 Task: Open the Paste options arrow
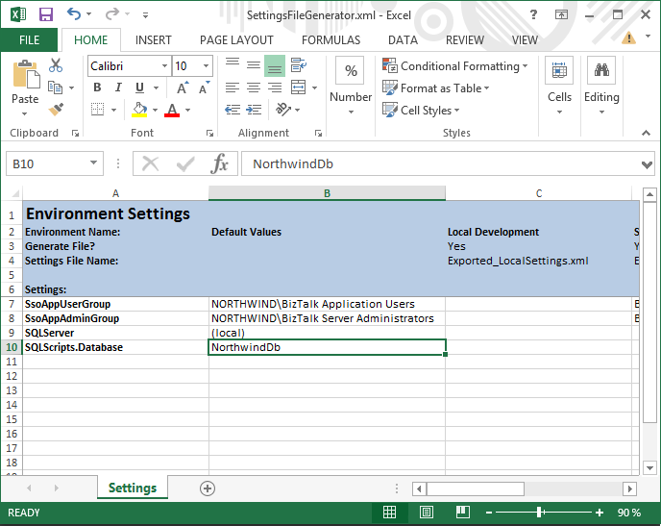(24, 113)
